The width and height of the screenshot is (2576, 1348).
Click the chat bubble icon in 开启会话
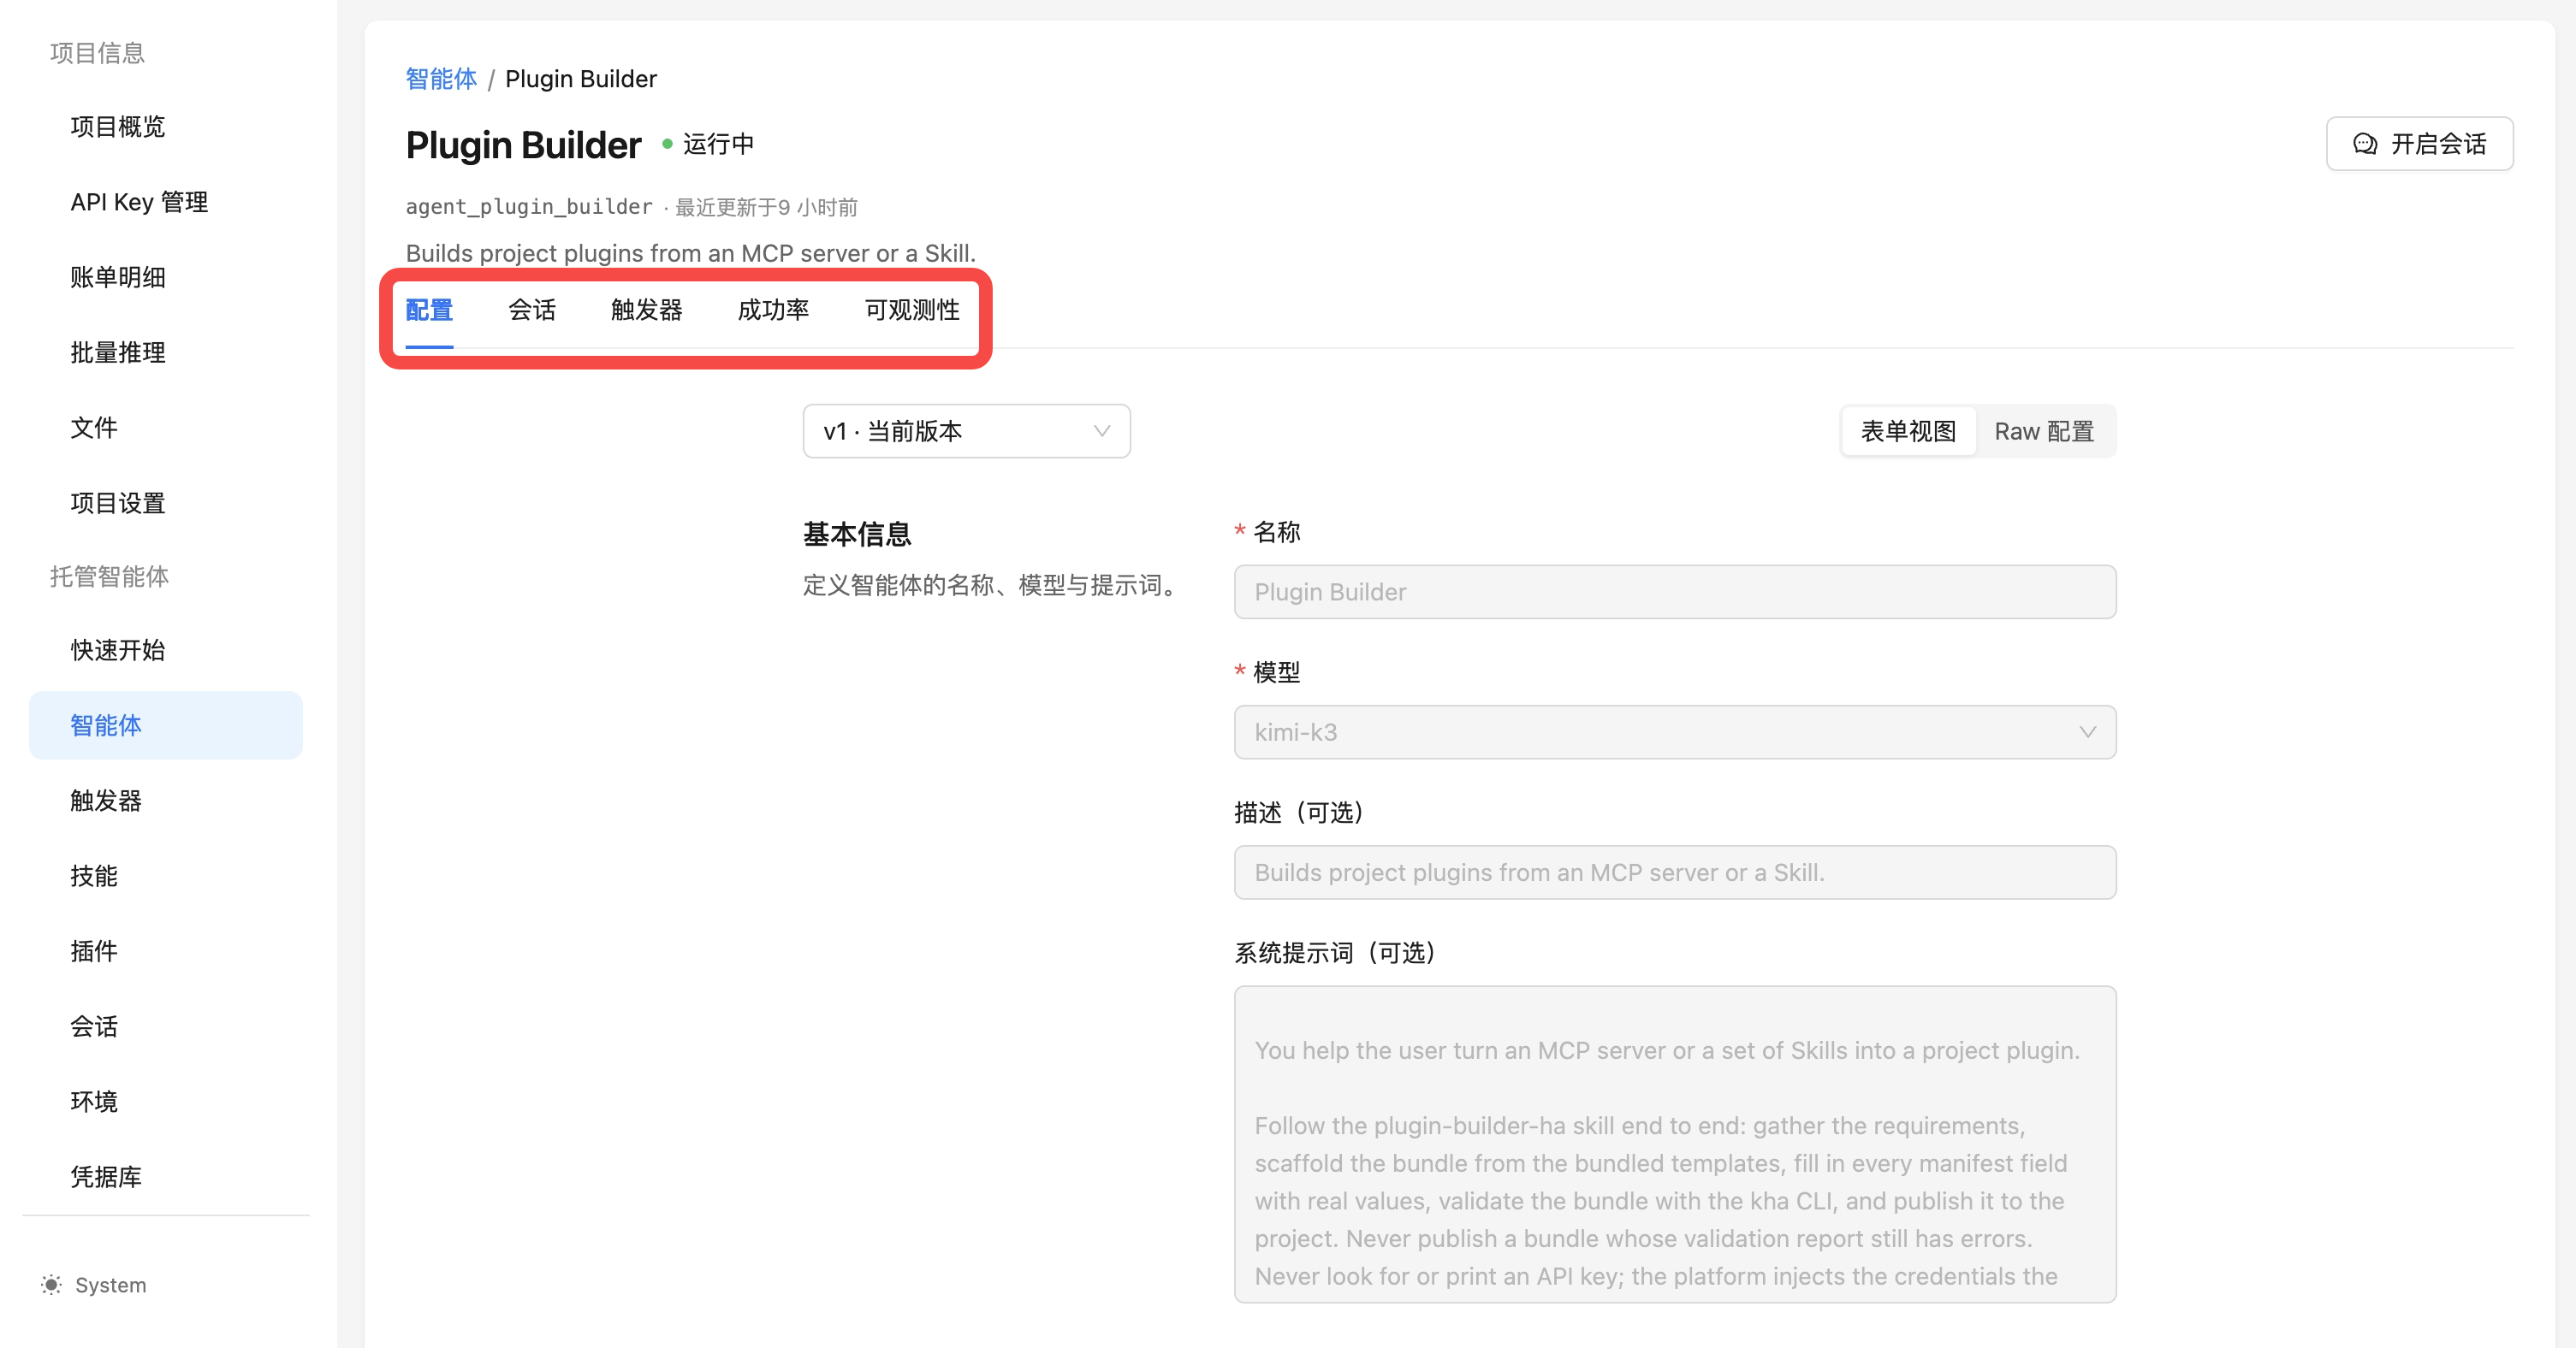2364,144
